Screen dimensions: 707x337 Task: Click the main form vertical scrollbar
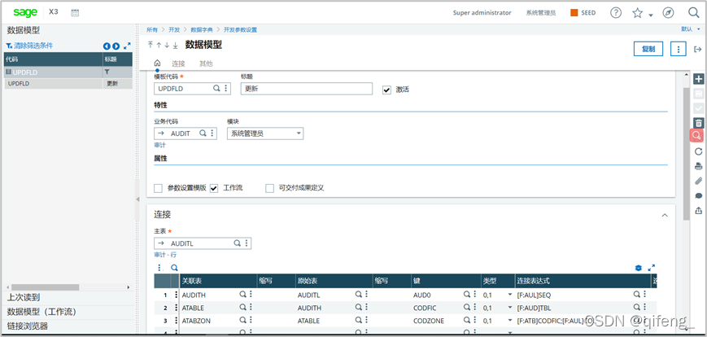pos(687,153)
